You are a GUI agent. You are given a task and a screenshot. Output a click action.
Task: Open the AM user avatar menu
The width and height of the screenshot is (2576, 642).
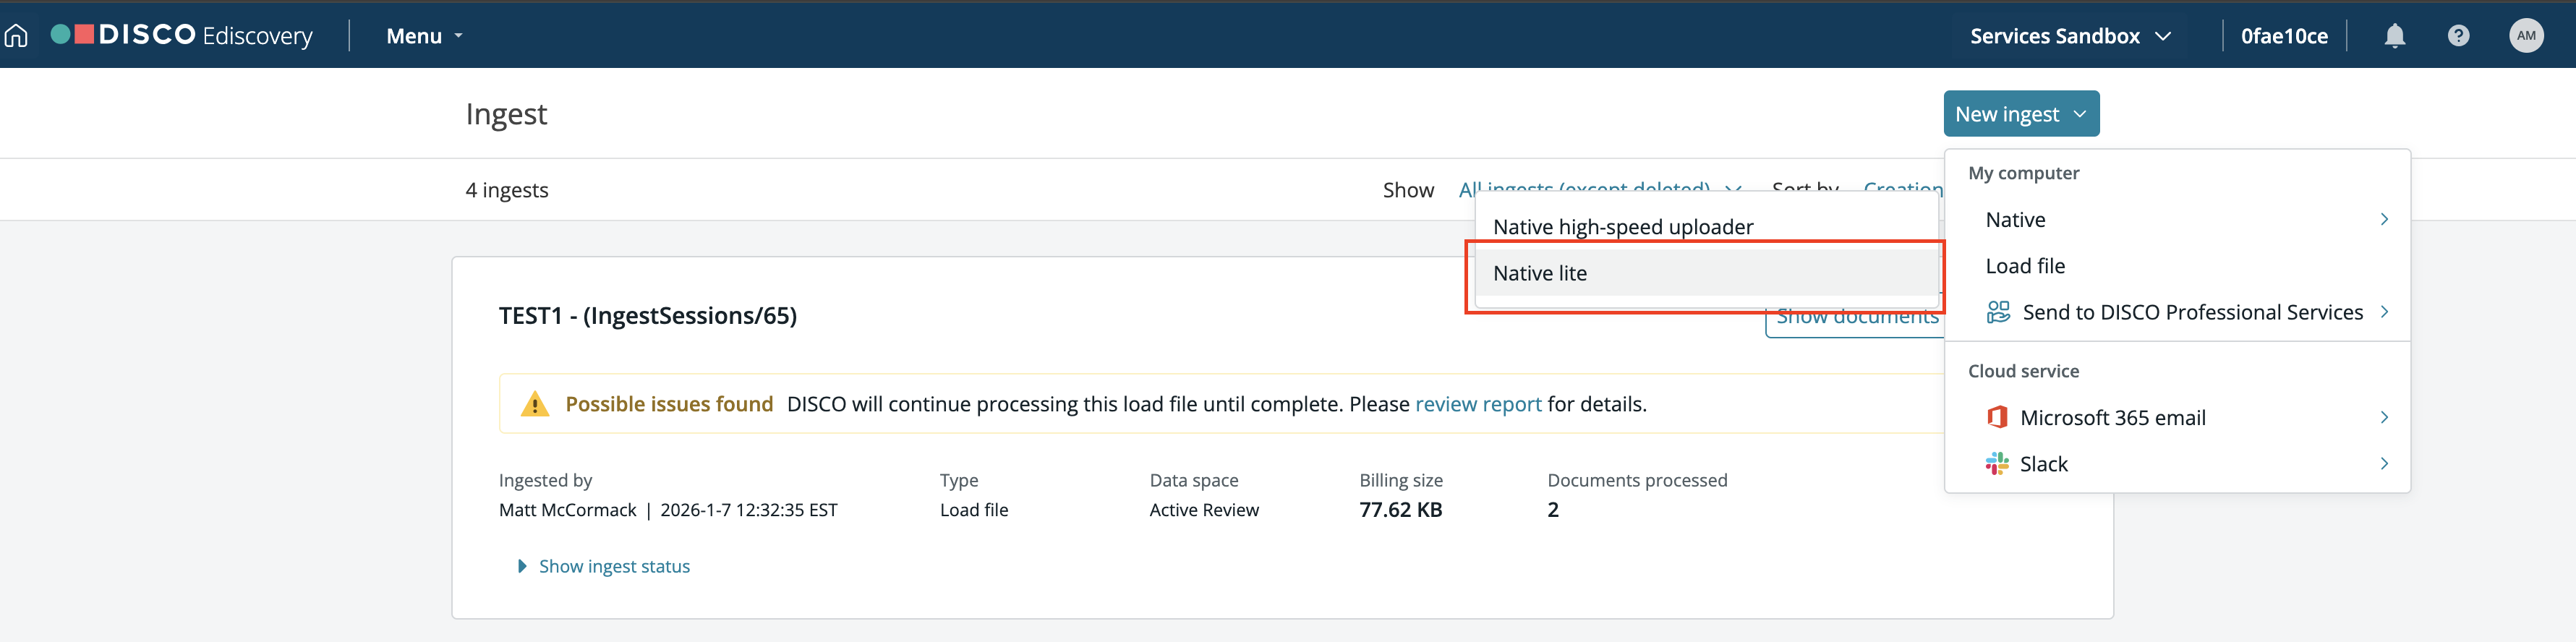[x=2526, y=36]
